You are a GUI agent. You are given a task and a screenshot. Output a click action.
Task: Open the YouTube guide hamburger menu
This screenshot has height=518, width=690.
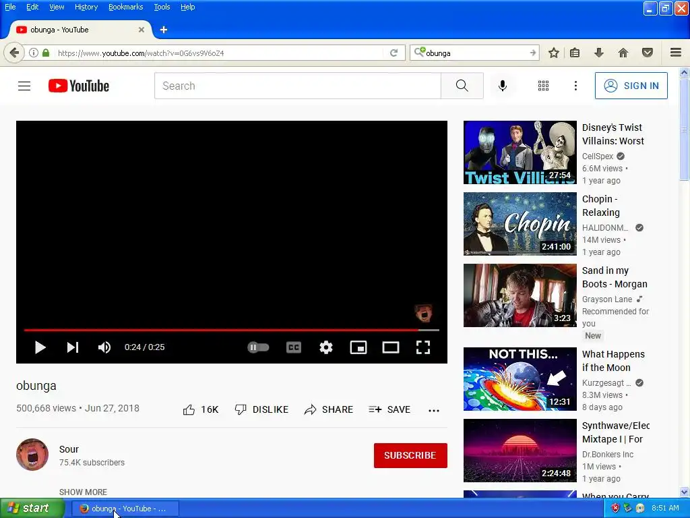coord(24,86)
